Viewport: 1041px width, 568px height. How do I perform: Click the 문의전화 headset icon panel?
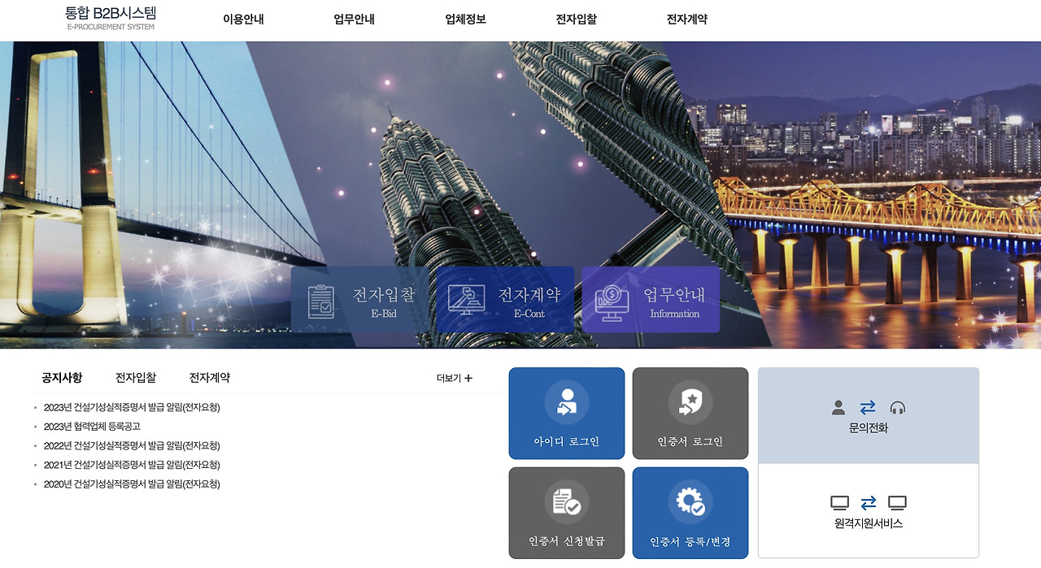coord(867,415)
